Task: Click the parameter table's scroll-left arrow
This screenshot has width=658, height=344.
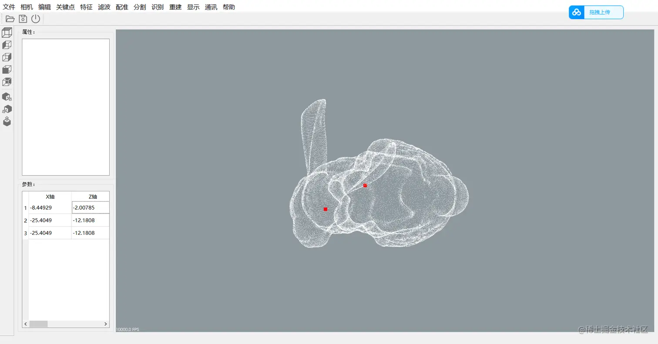Action: tap(26, 324)
